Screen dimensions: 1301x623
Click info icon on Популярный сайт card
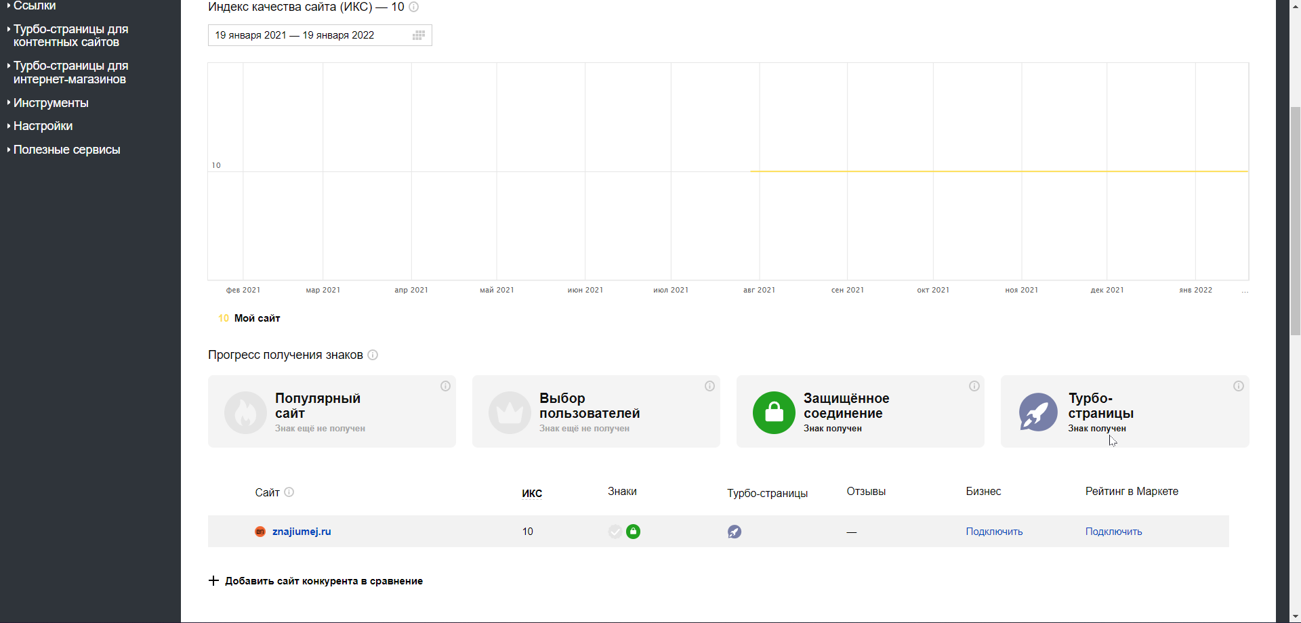(445, 386)
